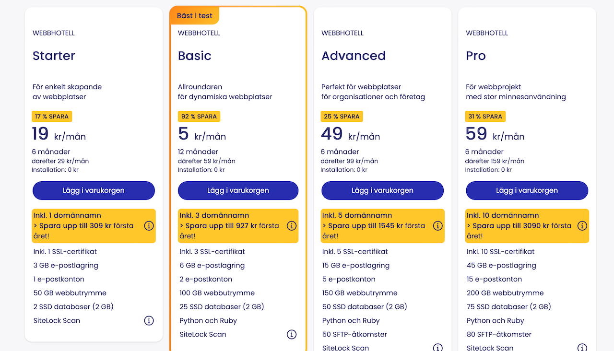Show SiteLock Scan info for Basic plan
This screenshot has width=614, height=351.
tap(292, 334)
